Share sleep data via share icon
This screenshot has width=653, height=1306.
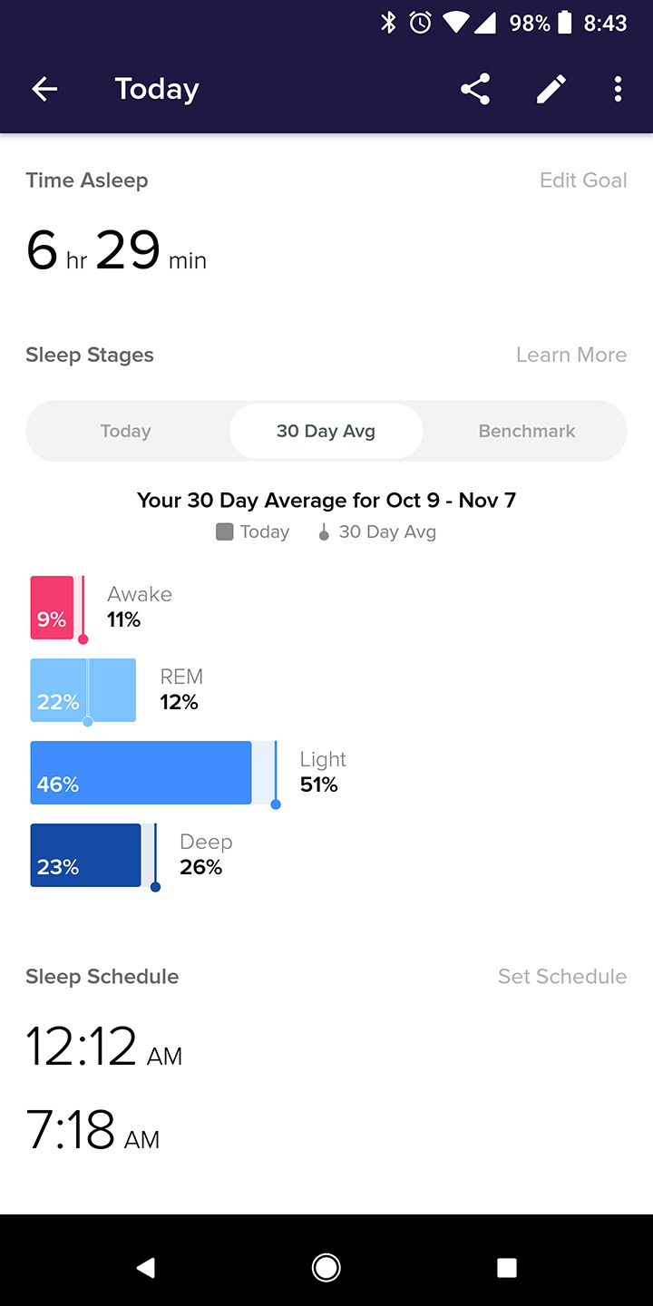point(475,89)
